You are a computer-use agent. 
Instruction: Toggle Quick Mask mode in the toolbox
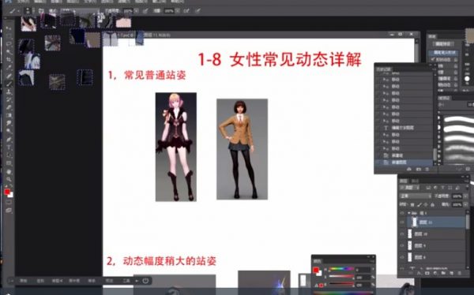pos(9,202)
